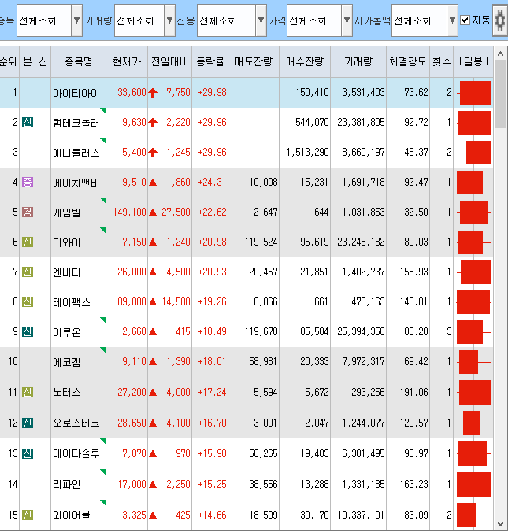This screenshot has height=532, width=508.
Task: Click the 신 badge in 램테크놀러 row
Action: [x=28, y=122]
